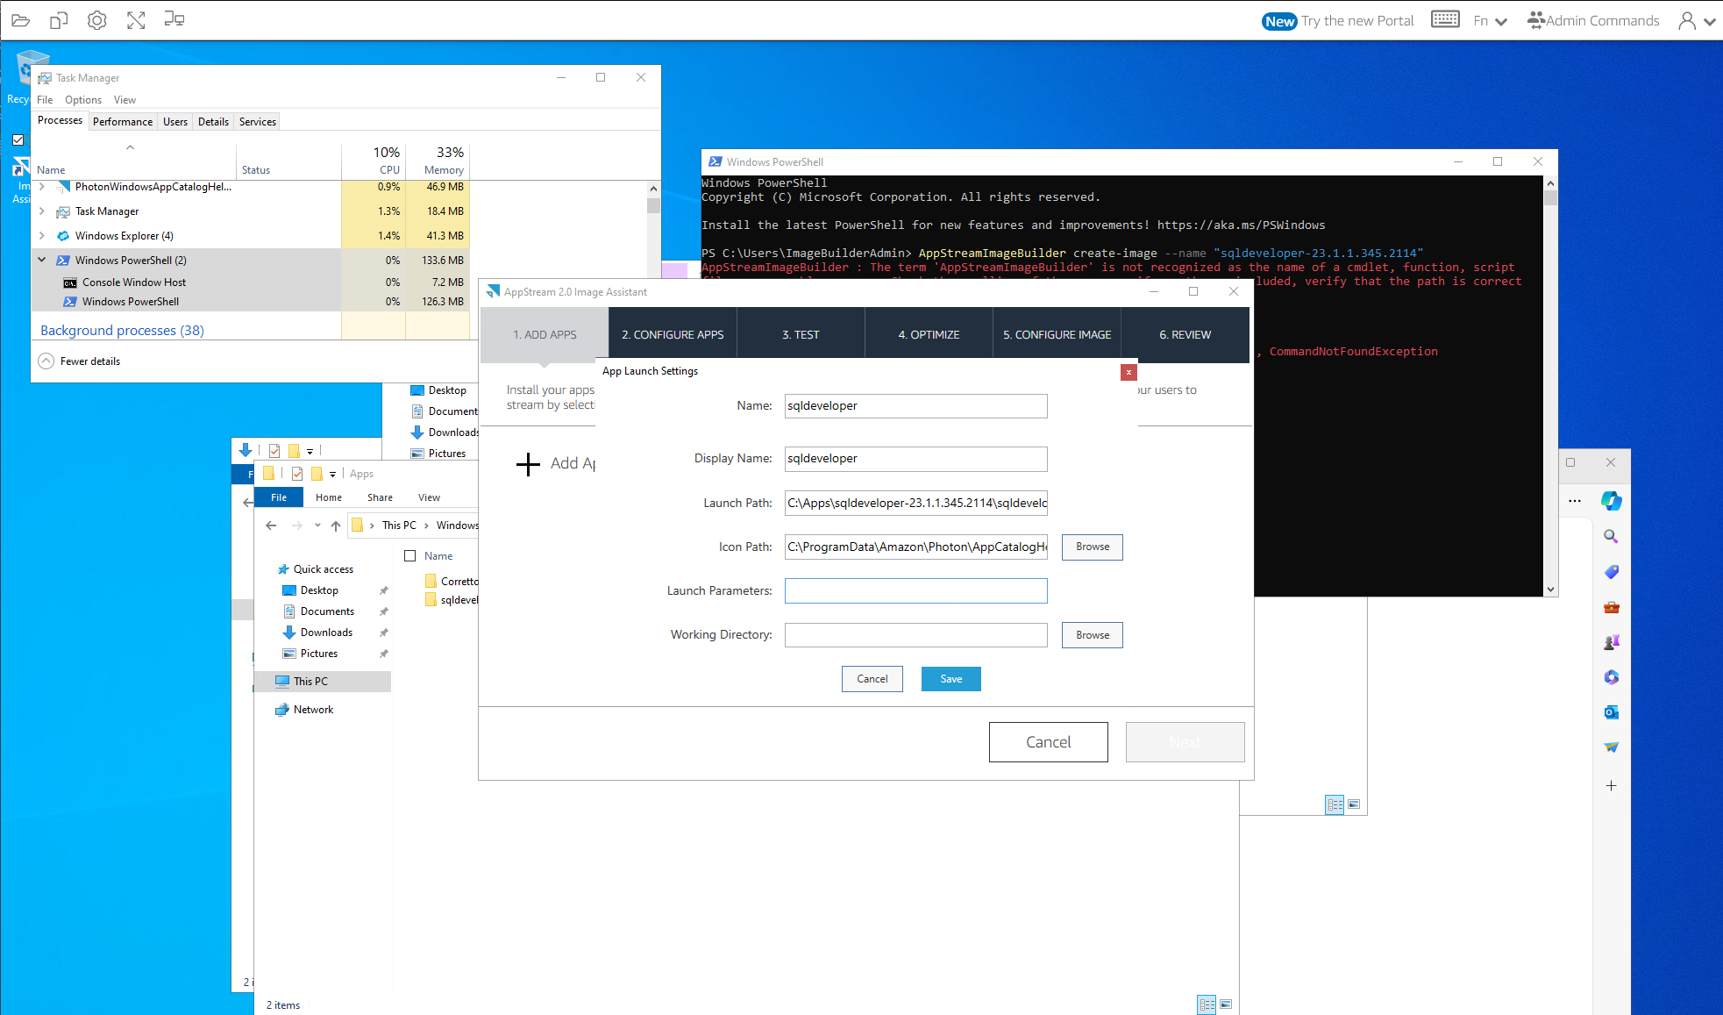1723x1015 pixels.
Task: Open the on-screen keyboard icon near Fn
Action: pos(1445,19)
